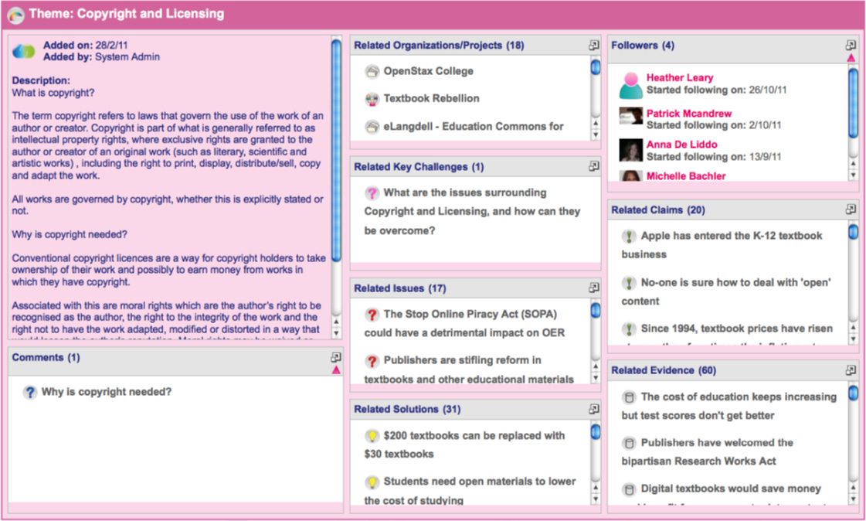Click evidence icon beside Publishers have welcomed
The image size is (866, 521).
(629, 443)
